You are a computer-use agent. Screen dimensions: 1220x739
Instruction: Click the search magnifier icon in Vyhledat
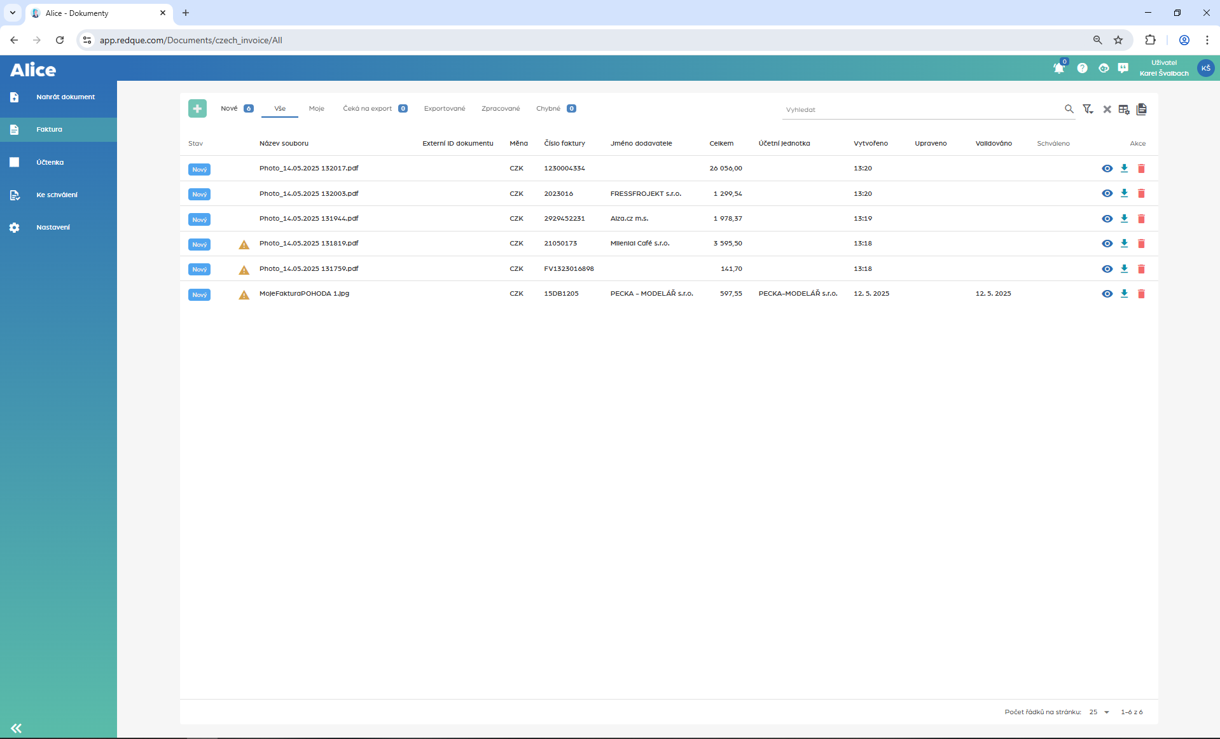pos(1069,109)
